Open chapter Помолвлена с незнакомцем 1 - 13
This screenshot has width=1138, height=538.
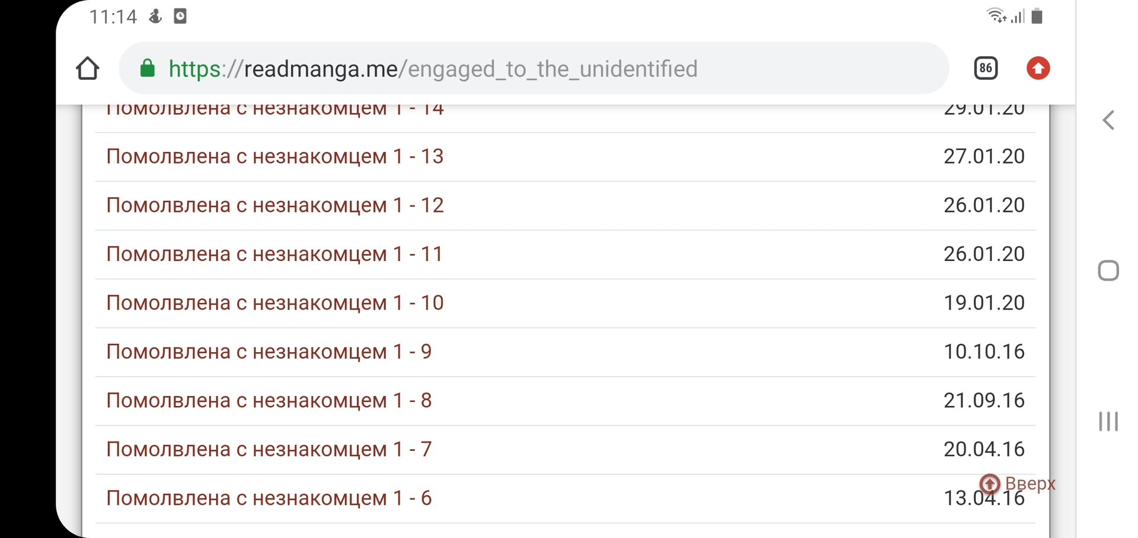(x=275, y=157)
